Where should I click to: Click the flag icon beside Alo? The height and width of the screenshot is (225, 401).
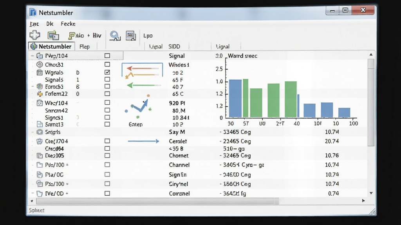tap(71, 36)
